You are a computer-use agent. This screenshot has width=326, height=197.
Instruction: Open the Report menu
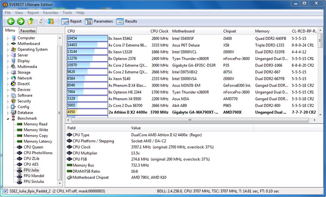pos(33,13)
